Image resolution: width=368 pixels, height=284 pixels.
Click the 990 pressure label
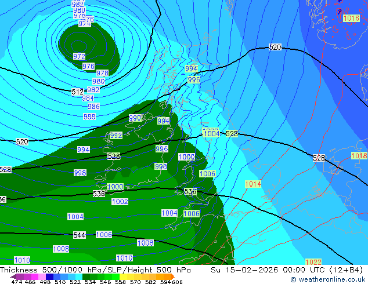click(135, 118)
